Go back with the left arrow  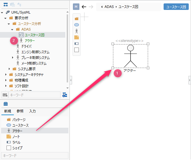(x=84, y=7)
